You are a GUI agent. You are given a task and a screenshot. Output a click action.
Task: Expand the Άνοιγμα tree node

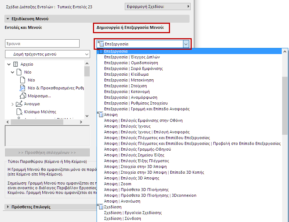13,104
